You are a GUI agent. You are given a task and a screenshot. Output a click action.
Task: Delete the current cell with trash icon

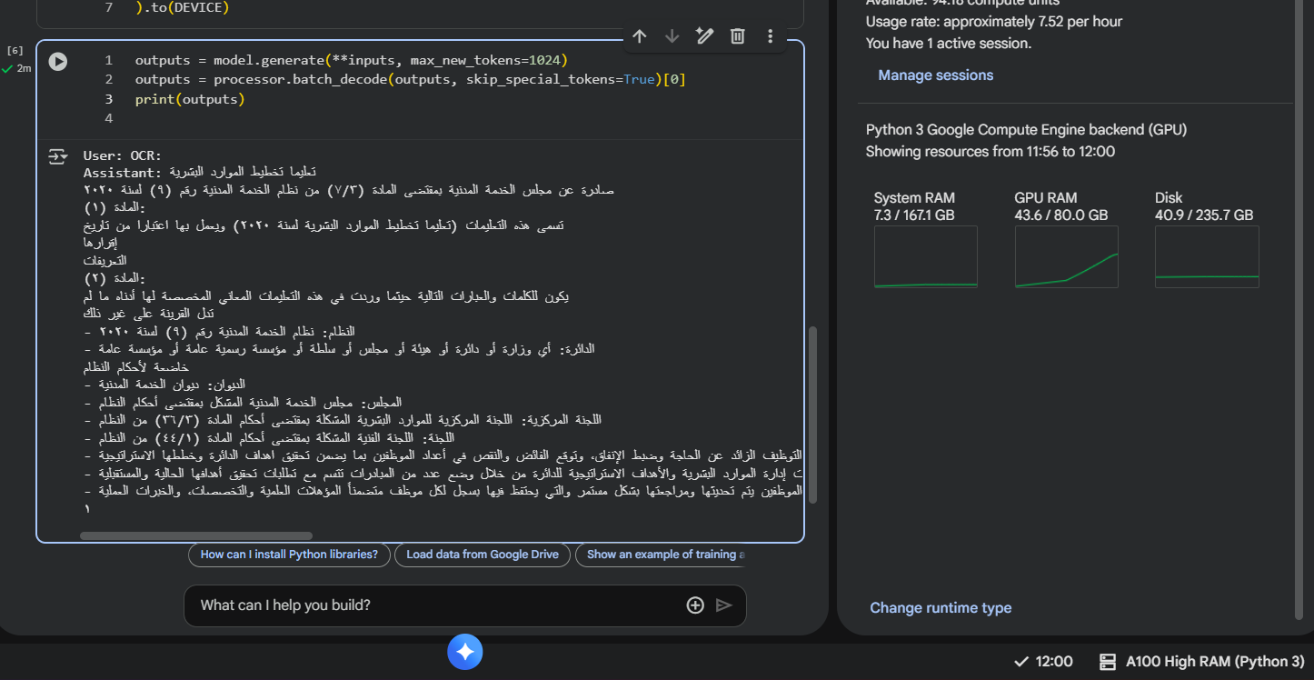click(737, 36)
